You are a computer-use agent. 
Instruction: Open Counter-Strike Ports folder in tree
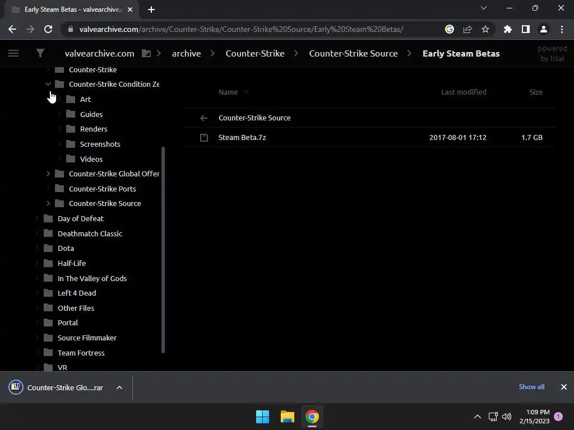(102, 189)
